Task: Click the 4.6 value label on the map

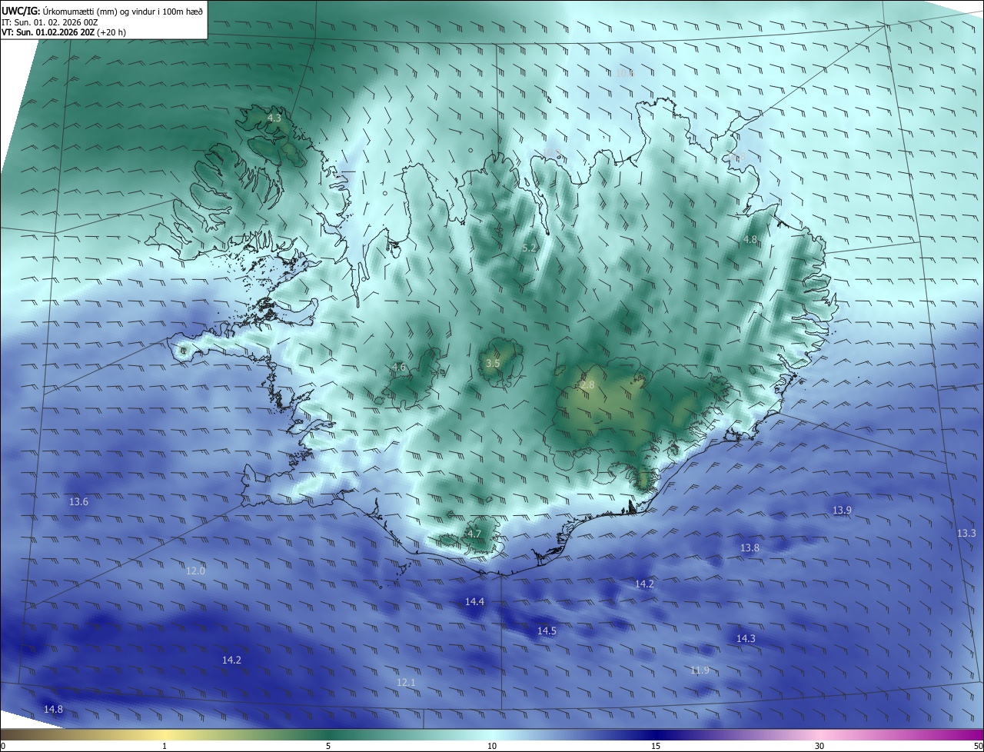Action: 398,368
